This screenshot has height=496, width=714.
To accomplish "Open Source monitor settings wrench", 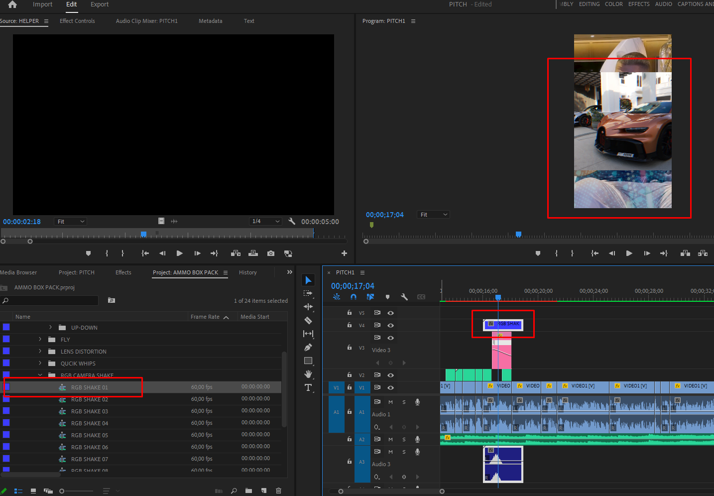I will pyautogui.click(x=292, y=221).
